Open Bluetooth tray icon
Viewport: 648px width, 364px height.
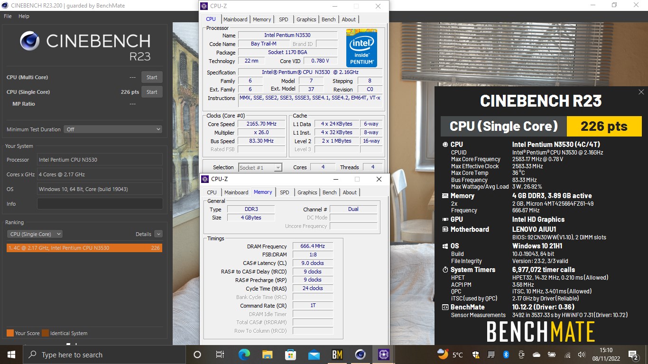[x=506, y=355]
